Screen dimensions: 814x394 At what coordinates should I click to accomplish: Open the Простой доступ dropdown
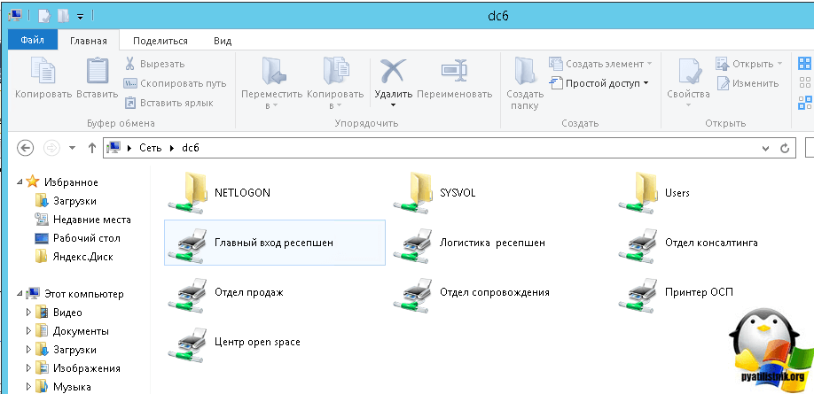pos(599,83)
